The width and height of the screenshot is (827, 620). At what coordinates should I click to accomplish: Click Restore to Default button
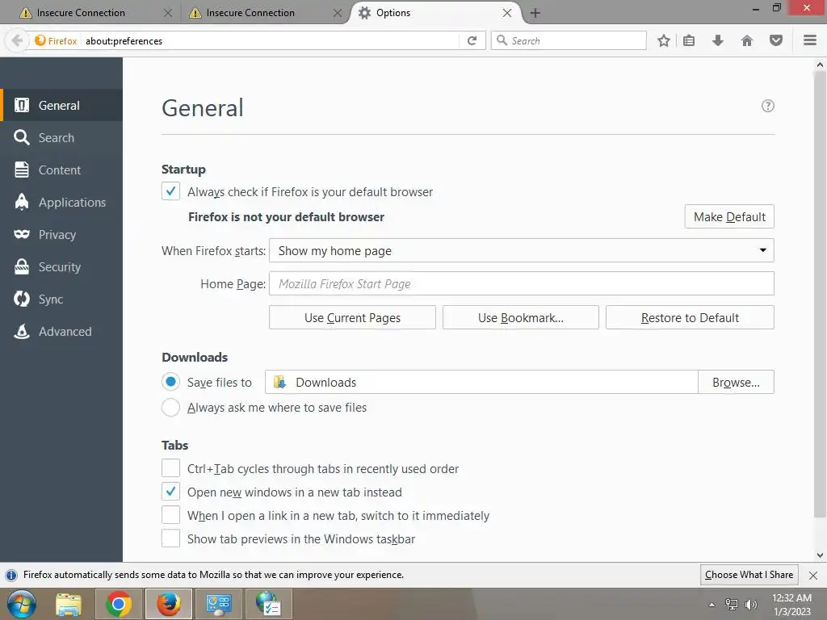point(690,317)
